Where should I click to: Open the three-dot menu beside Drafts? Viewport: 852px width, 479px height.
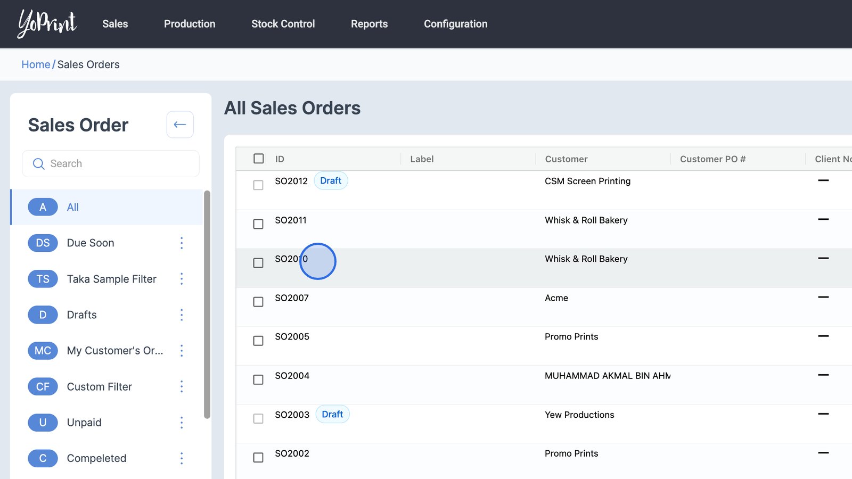point(182,315)
